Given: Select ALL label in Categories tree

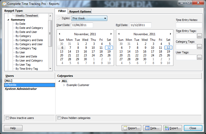Looking at the screenshot, I should pos(64,81).
